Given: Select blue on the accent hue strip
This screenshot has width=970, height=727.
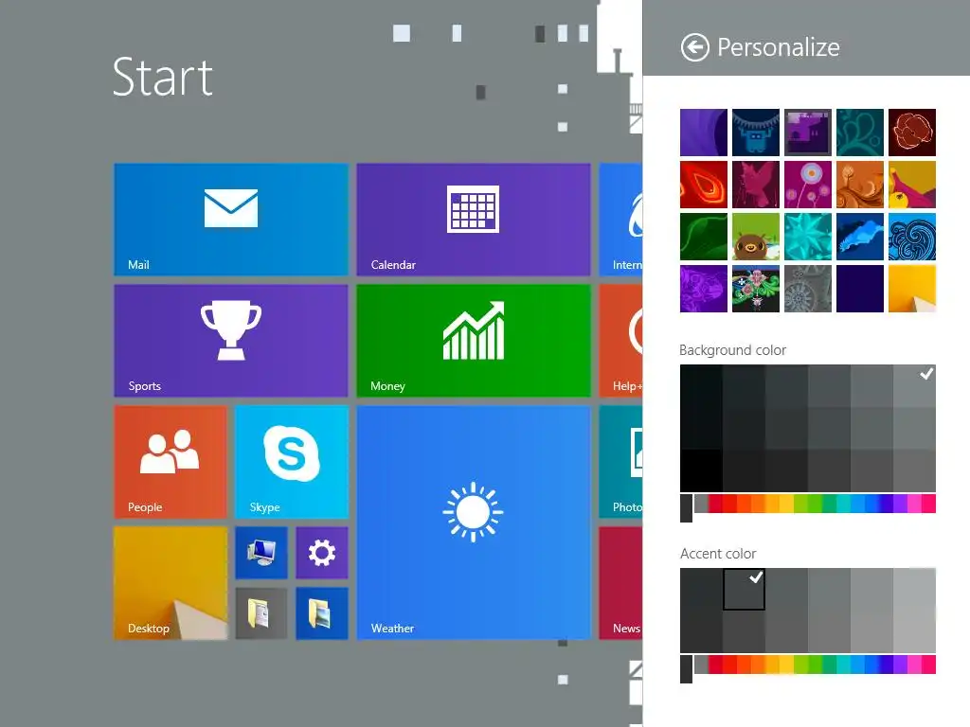Looking at the screenshot, I should pos(872,665).
